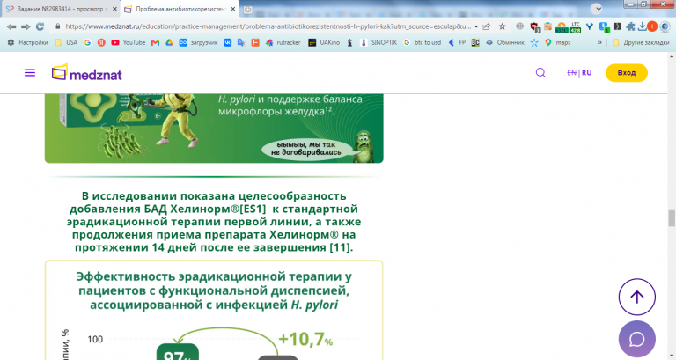The image size is (676, 360).
Task: Open the Gmail bookmark icon
Action: coord(155,42)
